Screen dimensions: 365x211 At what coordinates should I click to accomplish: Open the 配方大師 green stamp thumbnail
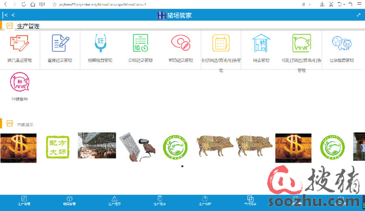(x=58, y=147)
